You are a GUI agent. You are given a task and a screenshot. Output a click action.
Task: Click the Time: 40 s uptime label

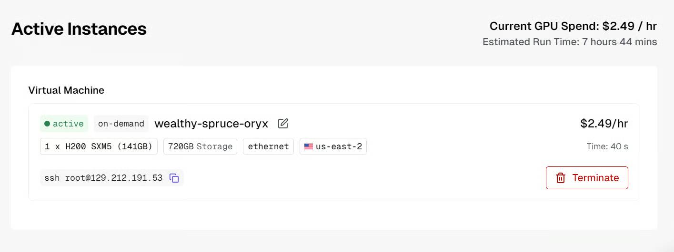point(607,146)
